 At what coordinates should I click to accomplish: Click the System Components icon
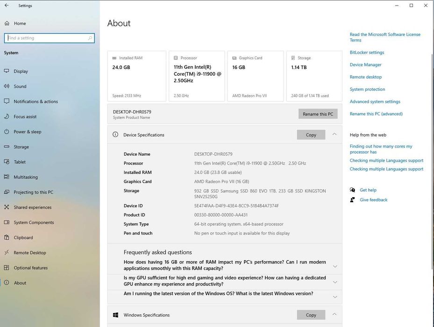[7, 222]
